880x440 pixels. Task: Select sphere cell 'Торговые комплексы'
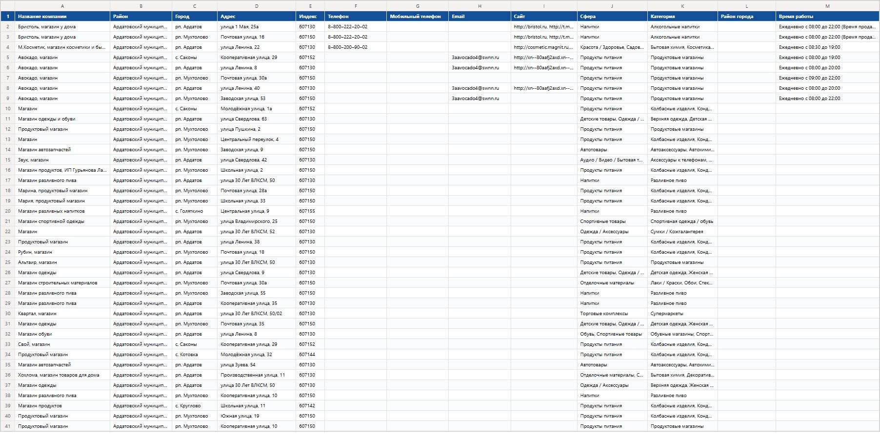612,314
